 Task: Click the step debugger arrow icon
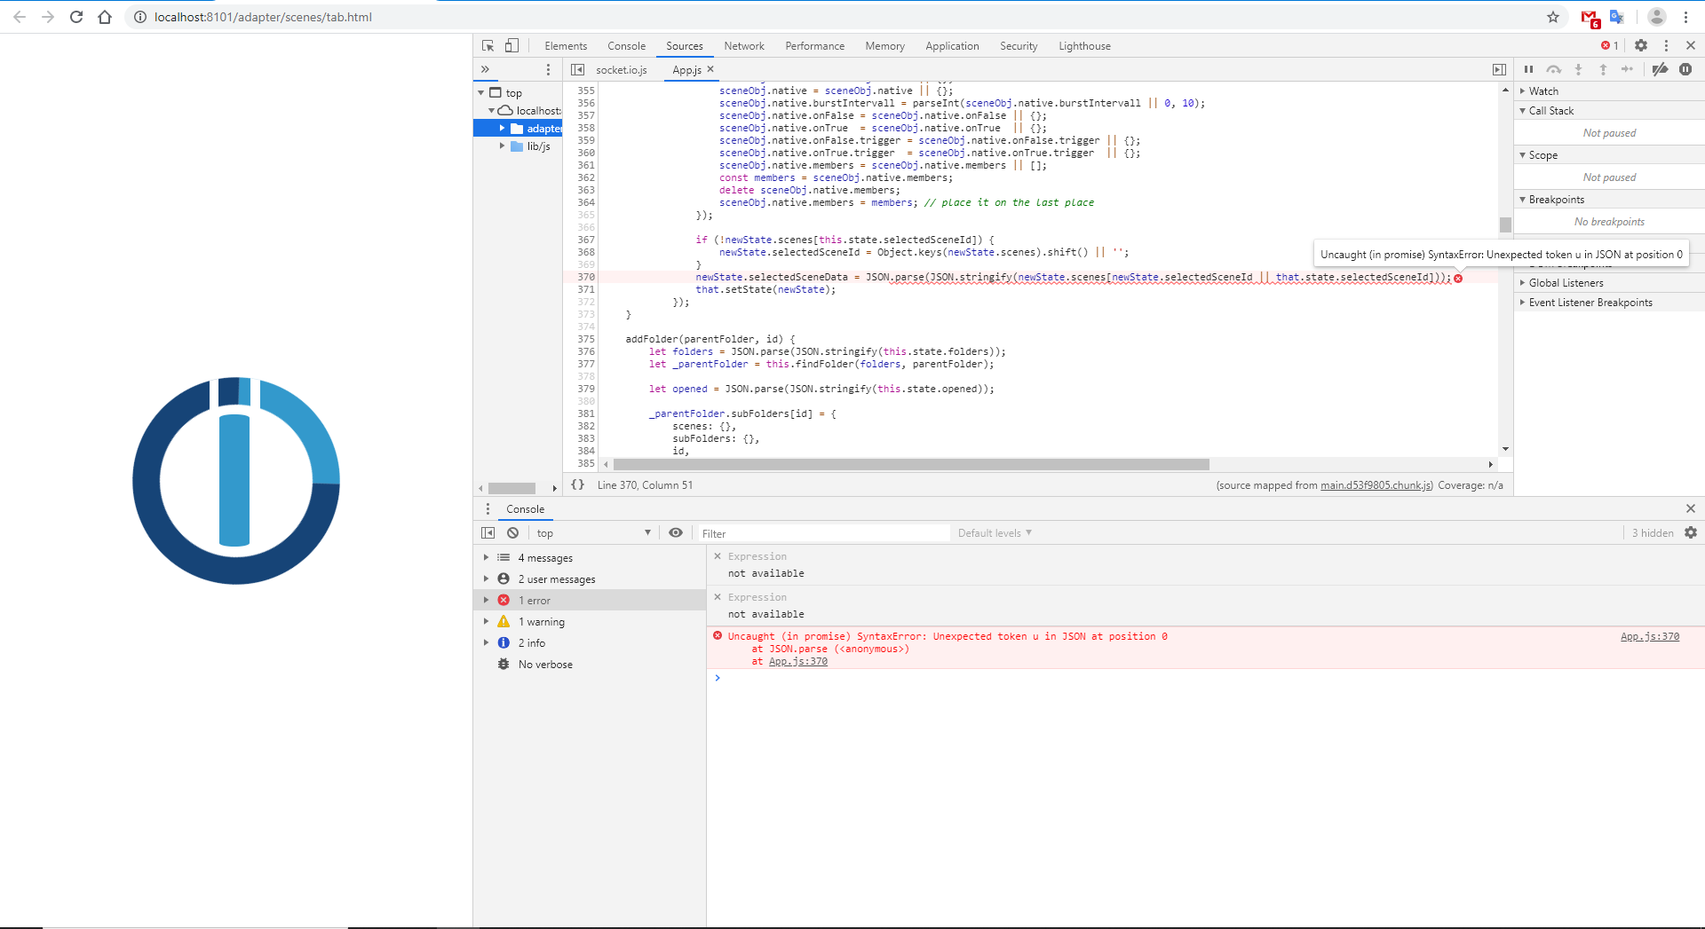[1627, 69]
